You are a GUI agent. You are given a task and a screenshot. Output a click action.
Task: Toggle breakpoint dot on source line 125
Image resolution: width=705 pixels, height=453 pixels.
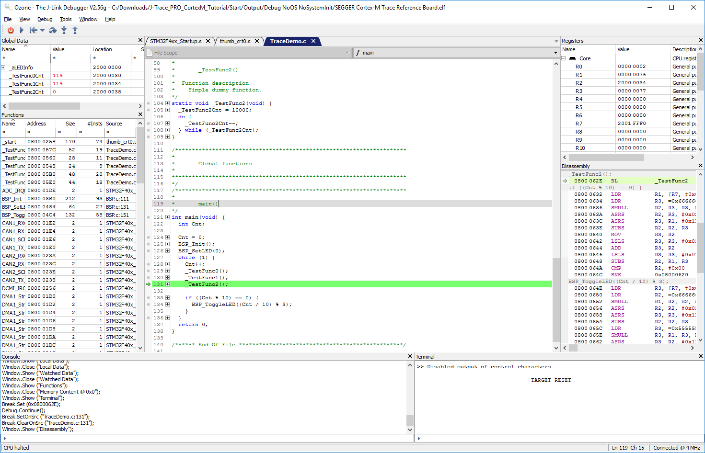tap(149, 244)
